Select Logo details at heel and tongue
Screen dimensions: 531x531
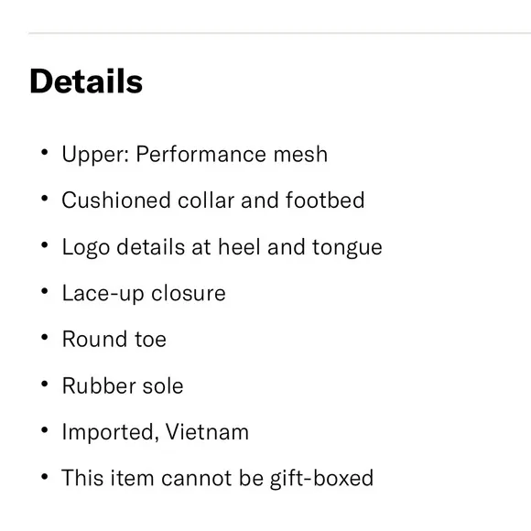point(222,247)
